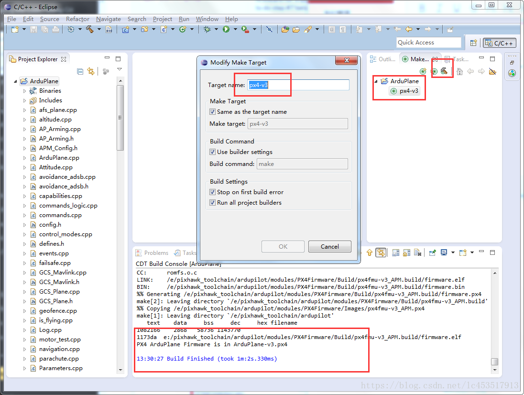The width and height of the screenshot is (524, 395).
Task: Open Project Explorer view menu triangle
Action: pyautogui.click(x=120, y=69)
